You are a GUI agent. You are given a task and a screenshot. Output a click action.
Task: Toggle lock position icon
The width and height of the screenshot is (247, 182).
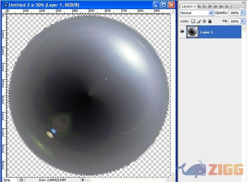tap(204, 21)
